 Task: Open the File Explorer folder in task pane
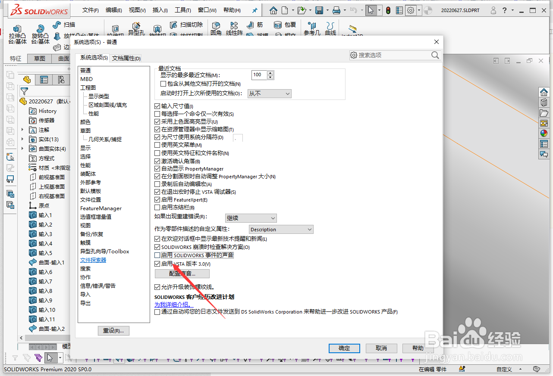[x=544, y=113]
